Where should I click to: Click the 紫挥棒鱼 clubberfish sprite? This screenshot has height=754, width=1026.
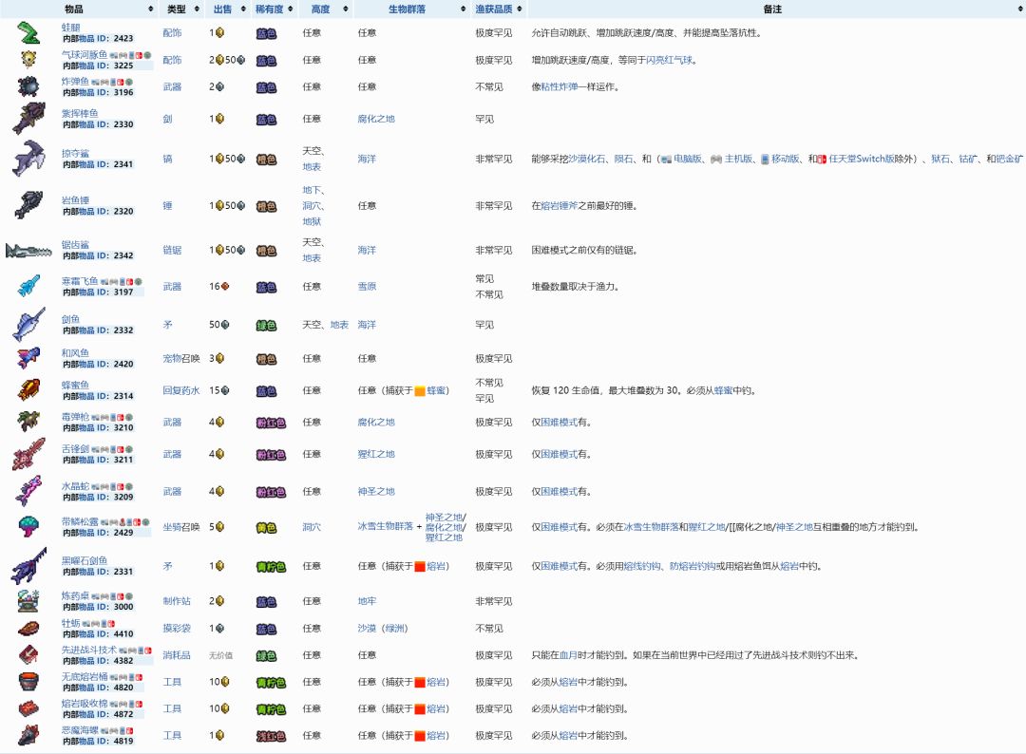(28, 119)
